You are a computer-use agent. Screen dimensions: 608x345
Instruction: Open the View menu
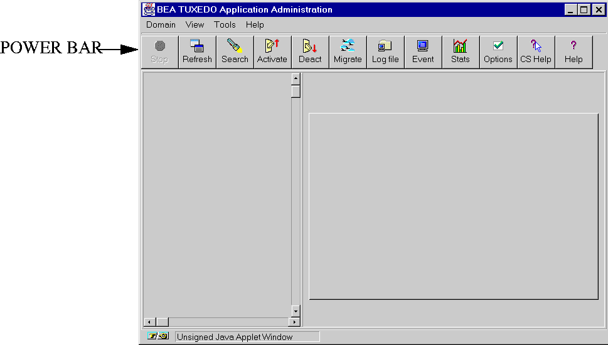pos(195,25)
